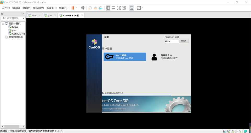Open the stretch display dropdown arrow
The width and height of the screenshot is (251, 133).
tap(142, 8)
